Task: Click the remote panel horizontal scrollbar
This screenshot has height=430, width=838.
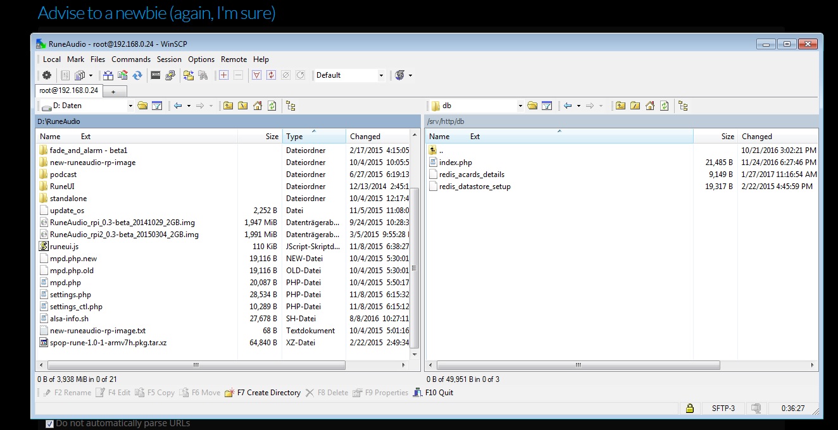Action: (x=577, y=365)
